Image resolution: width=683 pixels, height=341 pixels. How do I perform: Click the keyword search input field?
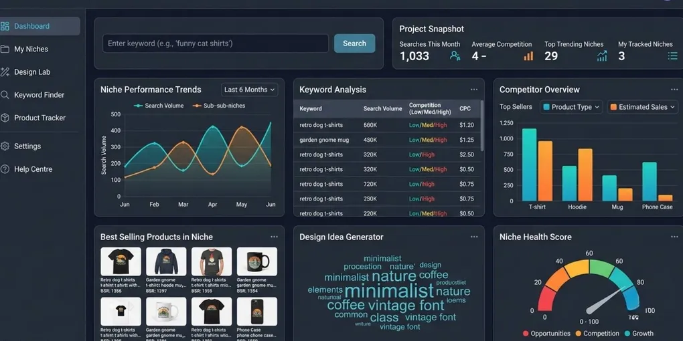point(216,43)
